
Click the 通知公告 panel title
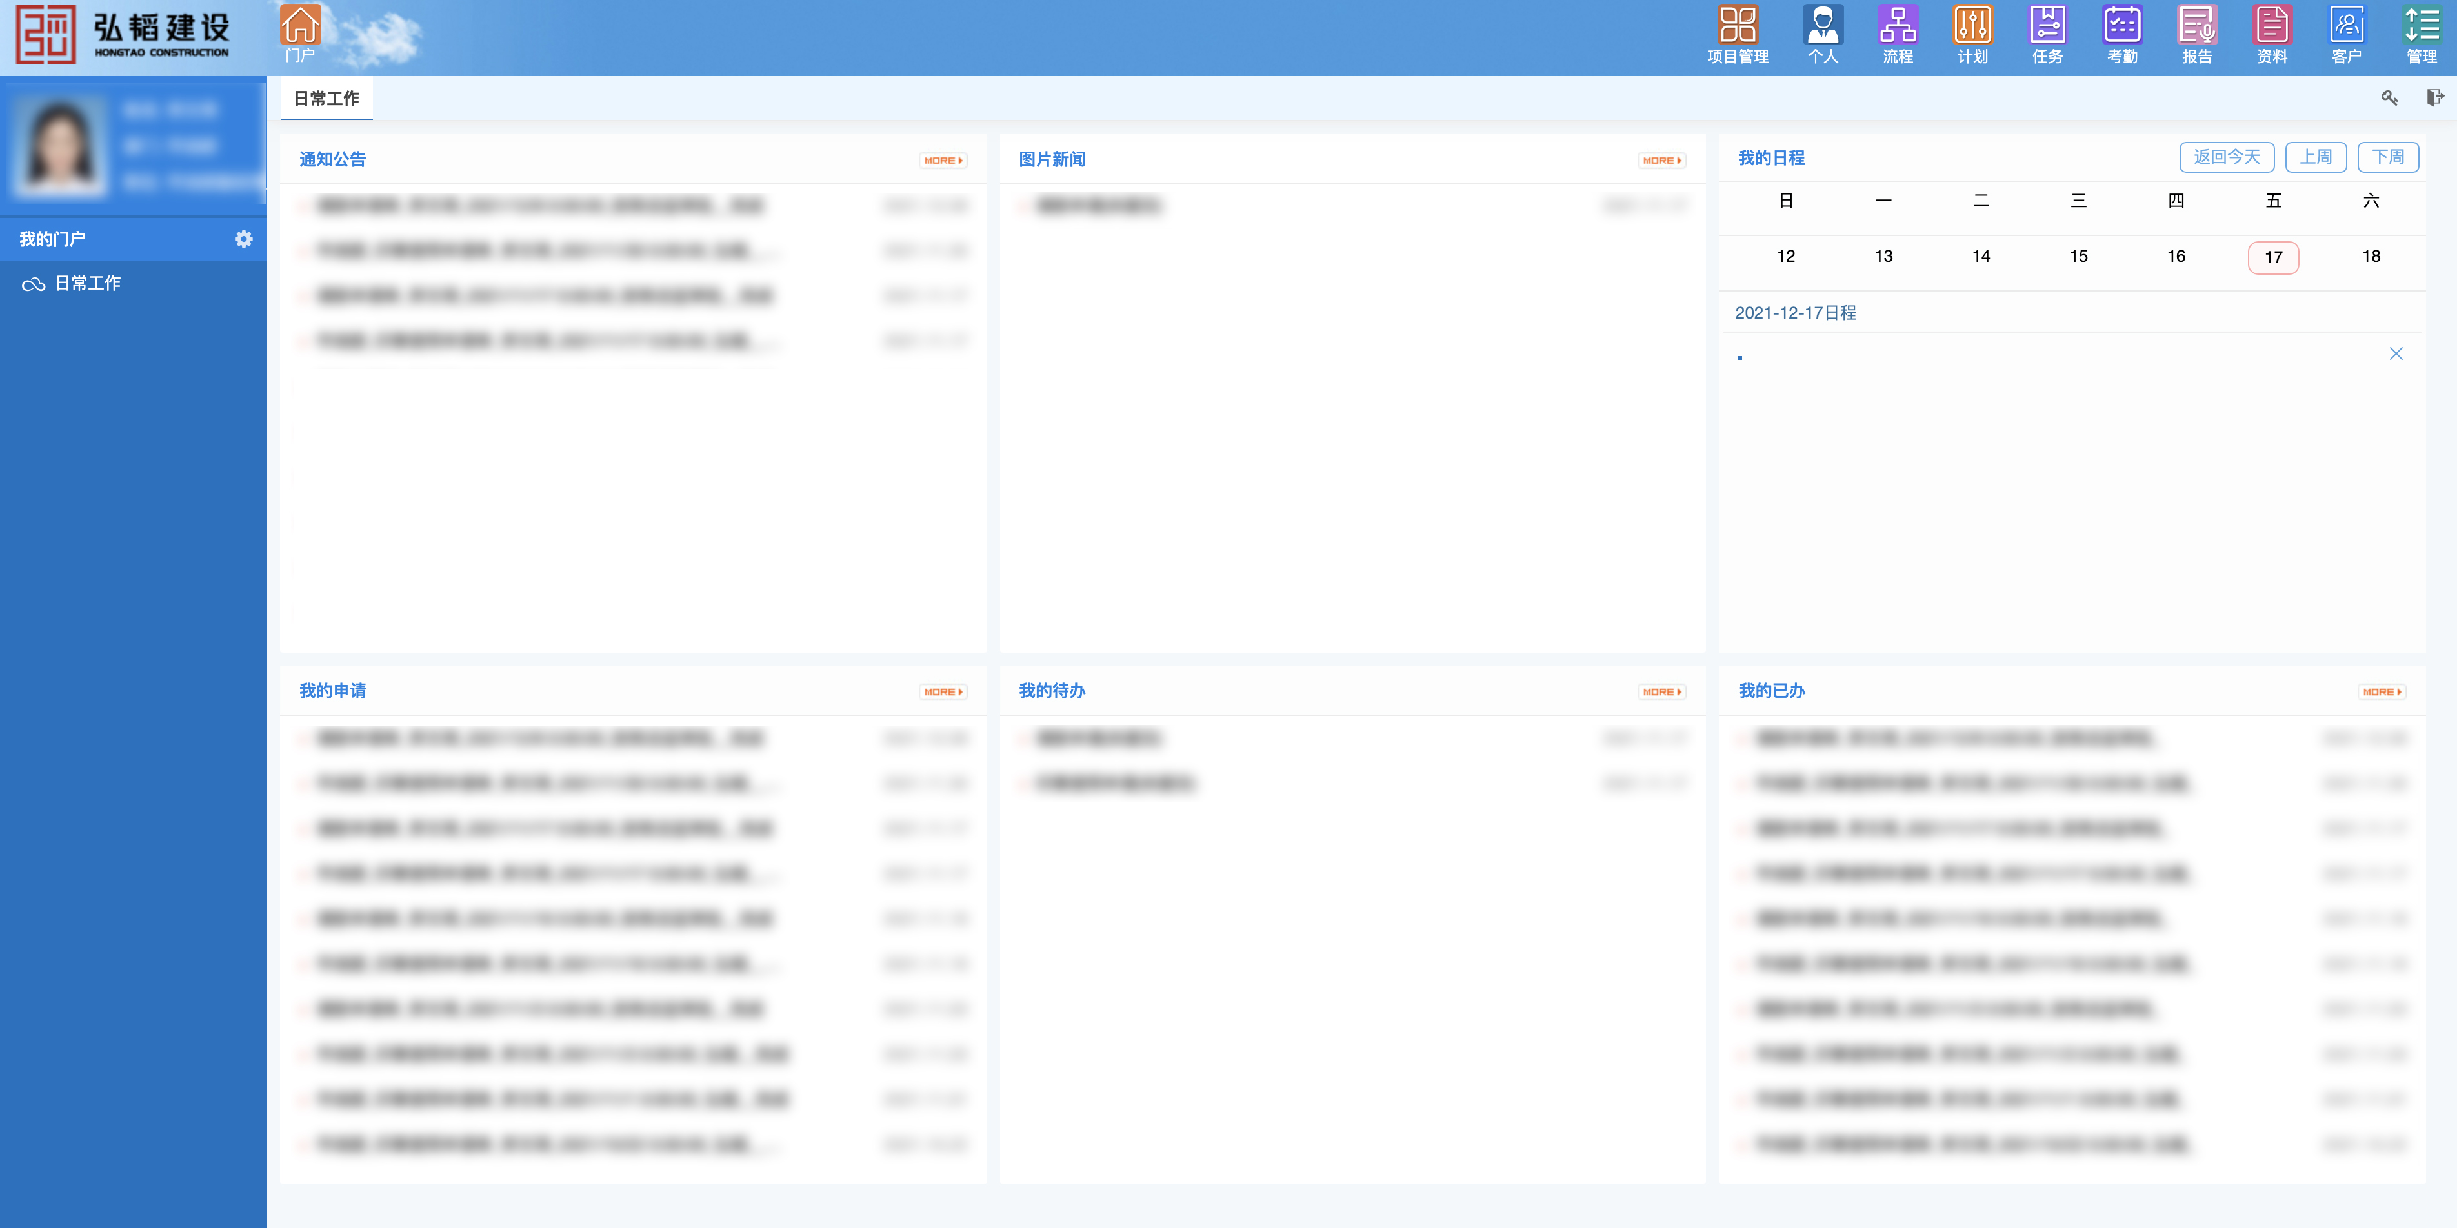(332, 159)
